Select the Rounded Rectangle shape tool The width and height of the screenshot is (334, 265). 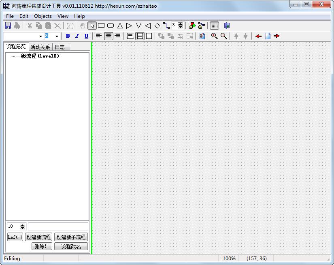click(x=111, y=26)
